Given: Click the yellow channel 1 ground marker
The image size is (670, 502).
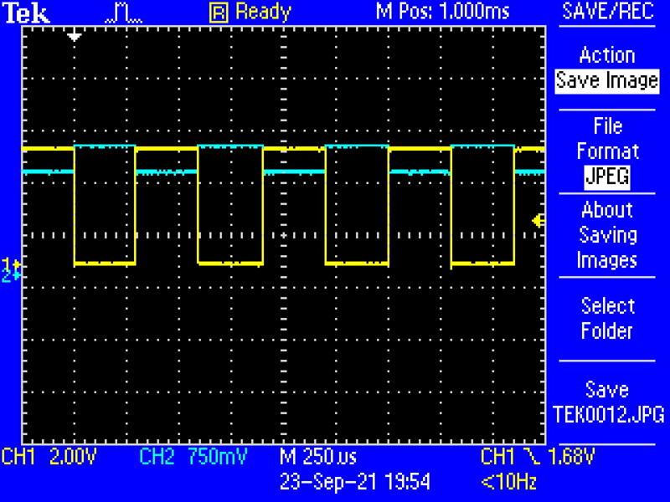Looking at the screenshot, I should 11,264.
